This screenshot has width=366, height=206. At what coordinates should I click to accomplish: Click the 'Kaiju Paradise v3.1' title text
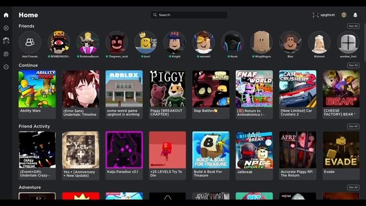point(122,172)
